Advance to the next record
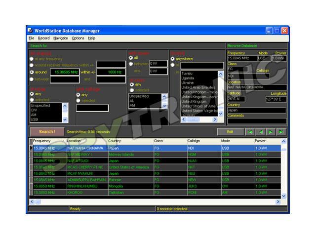 tap(271, 132)
